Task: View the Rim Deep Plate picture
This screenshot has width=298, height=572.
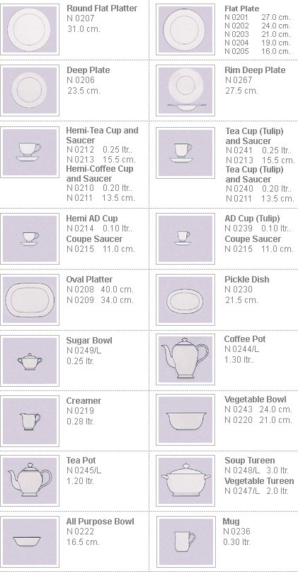Action: point(185,90)
